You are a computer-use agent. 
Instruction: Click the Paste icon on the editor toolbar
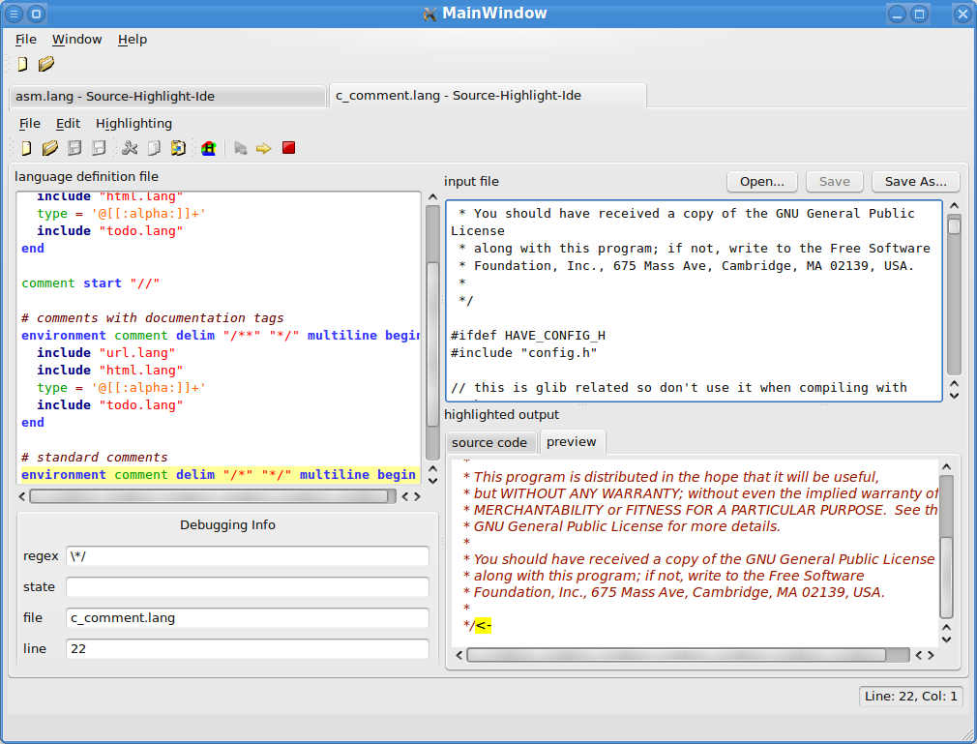click(179, 148)
